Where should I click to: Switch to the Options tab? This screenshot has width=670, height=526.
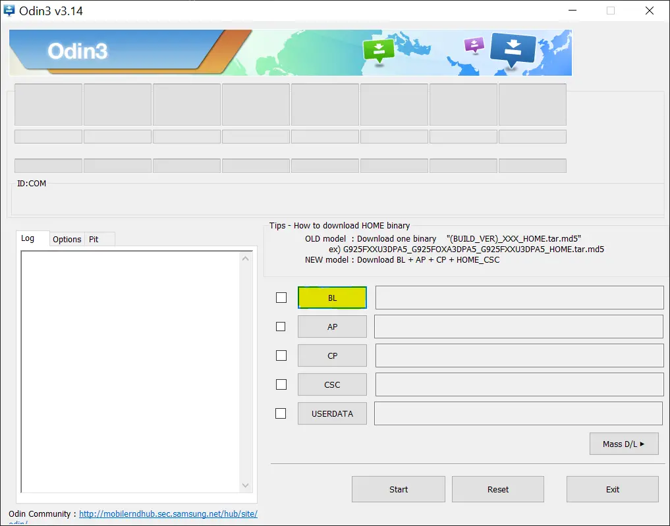[x=67, y=239]
